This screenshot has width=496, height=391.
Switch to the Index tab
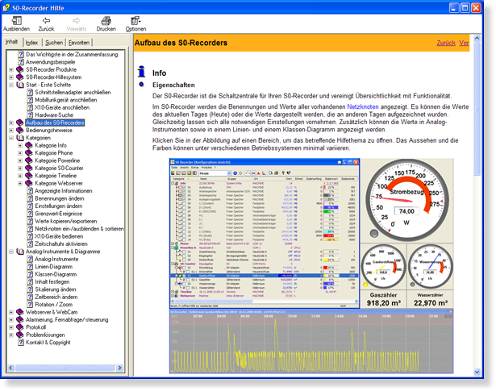pos(31,42)
